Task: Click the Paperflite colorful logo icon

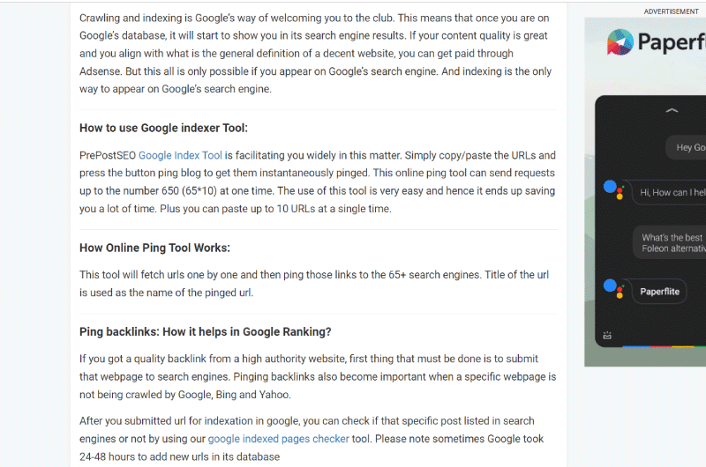Action: tap(620, 42)
